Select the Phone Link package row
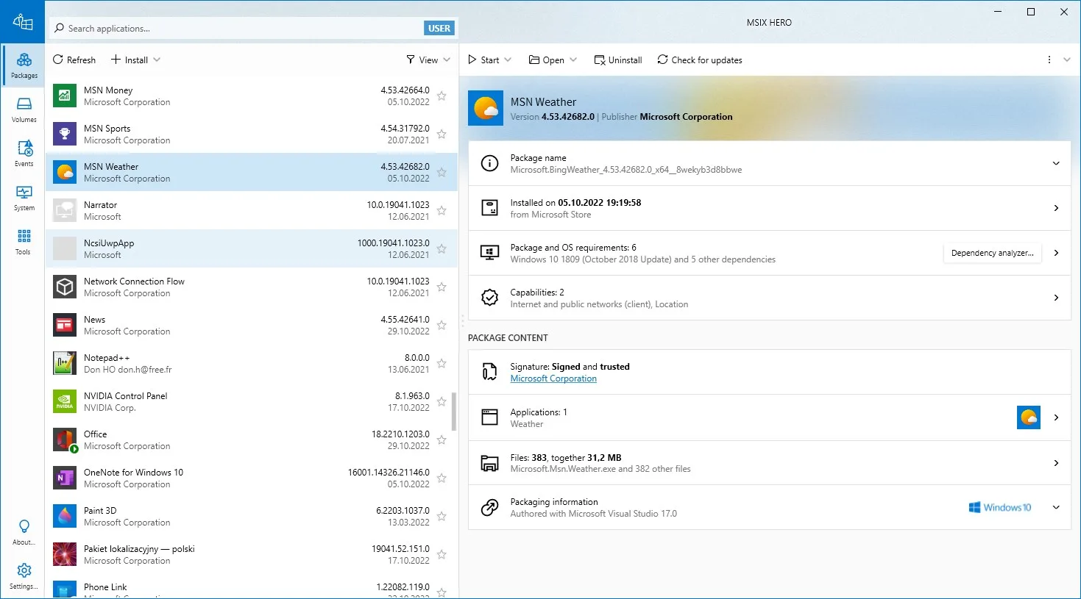The width and height of the screenshot is (1081, 599). (252, 588)
